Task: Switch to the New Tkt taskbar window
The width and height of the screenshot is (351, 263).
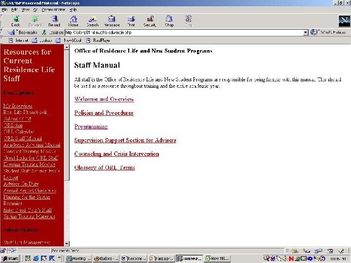Action: click(217, 259)
